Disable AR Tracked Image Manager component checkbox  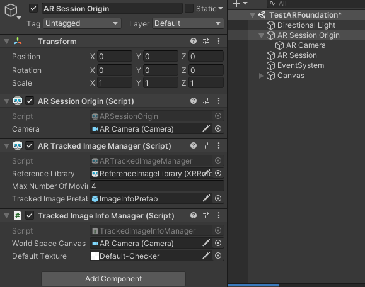(x=30, y=146)
